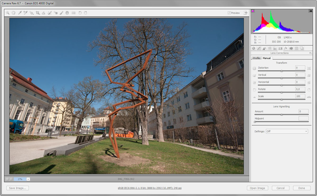Click the Distortion slider handle
Viewport: 317px width, 196px height.
coord(282,71)
